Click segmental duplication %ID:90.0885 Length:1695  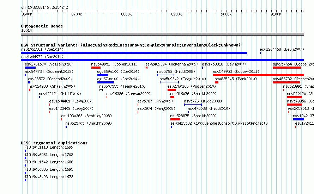coord(49,169)
